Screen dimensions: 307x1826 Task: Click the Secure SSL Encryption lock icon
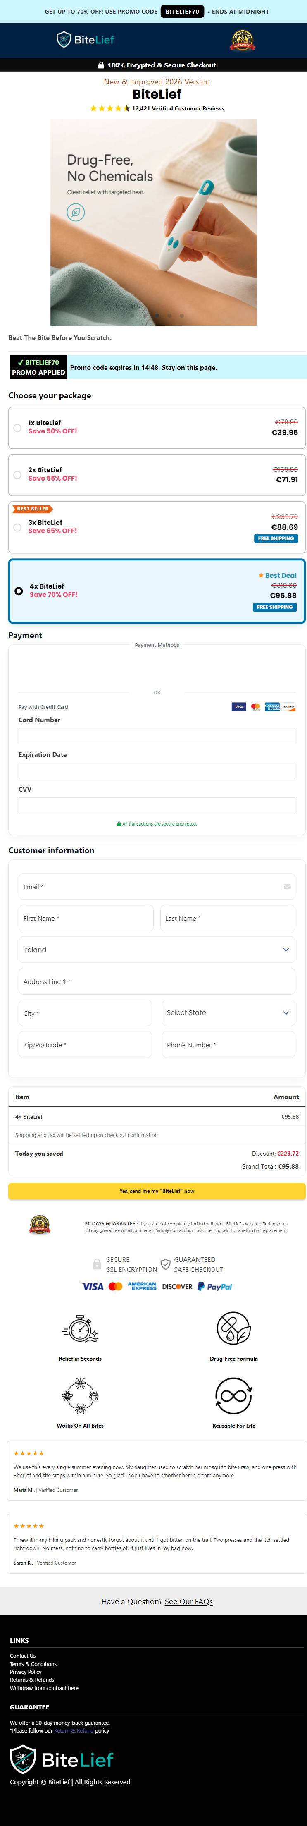click(97, 1264)
